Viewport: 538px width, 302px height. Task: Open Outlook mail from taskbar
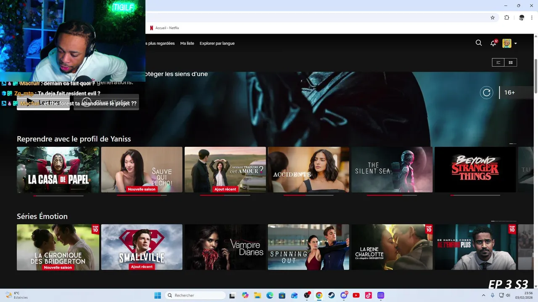[294, 295]
